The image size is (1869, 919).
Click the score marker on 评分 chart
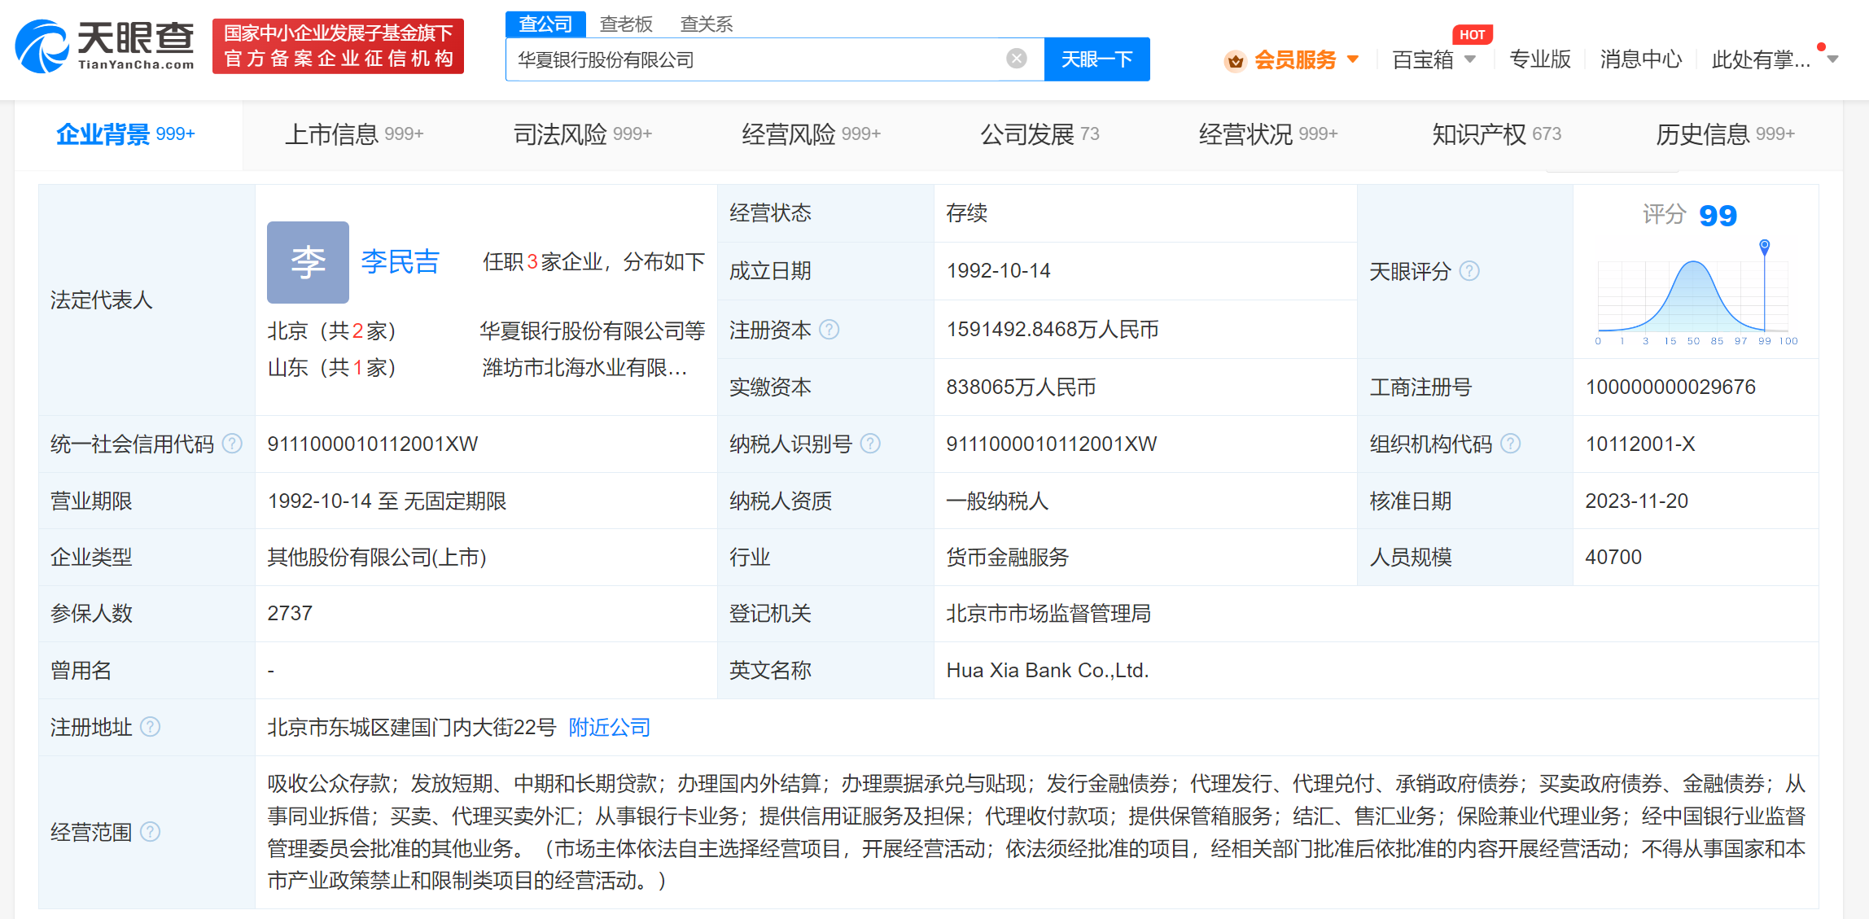coord(1764,245)
